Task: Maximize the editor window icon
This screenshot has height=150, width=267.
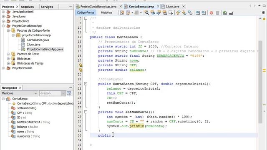Action: 264,5
